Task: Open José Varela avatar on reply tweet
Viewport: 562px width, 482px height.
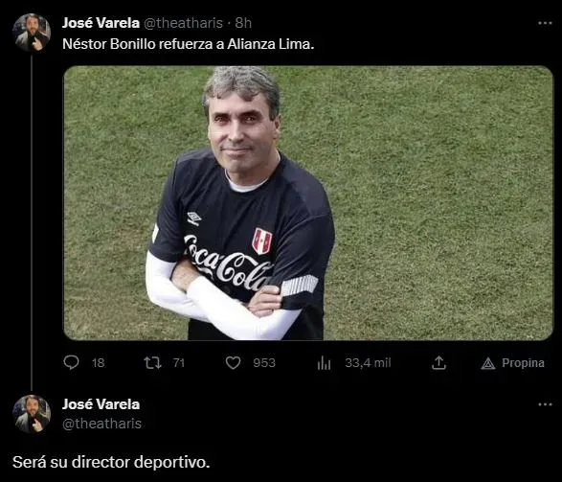Action: (32, 414)
